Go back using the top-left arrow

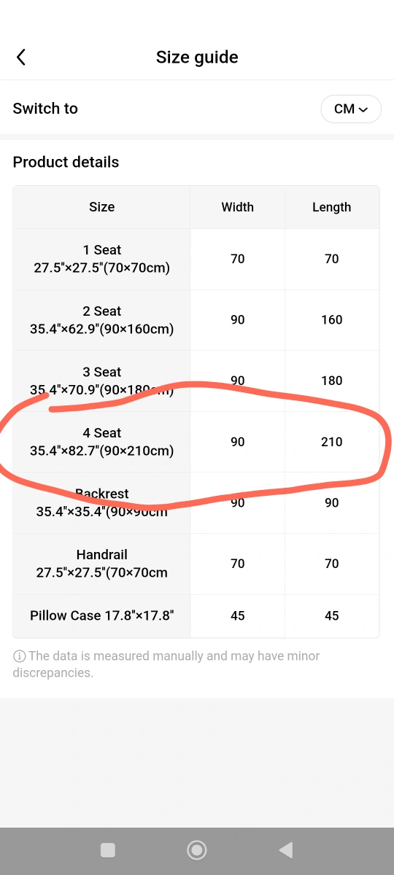click(21, 57)
